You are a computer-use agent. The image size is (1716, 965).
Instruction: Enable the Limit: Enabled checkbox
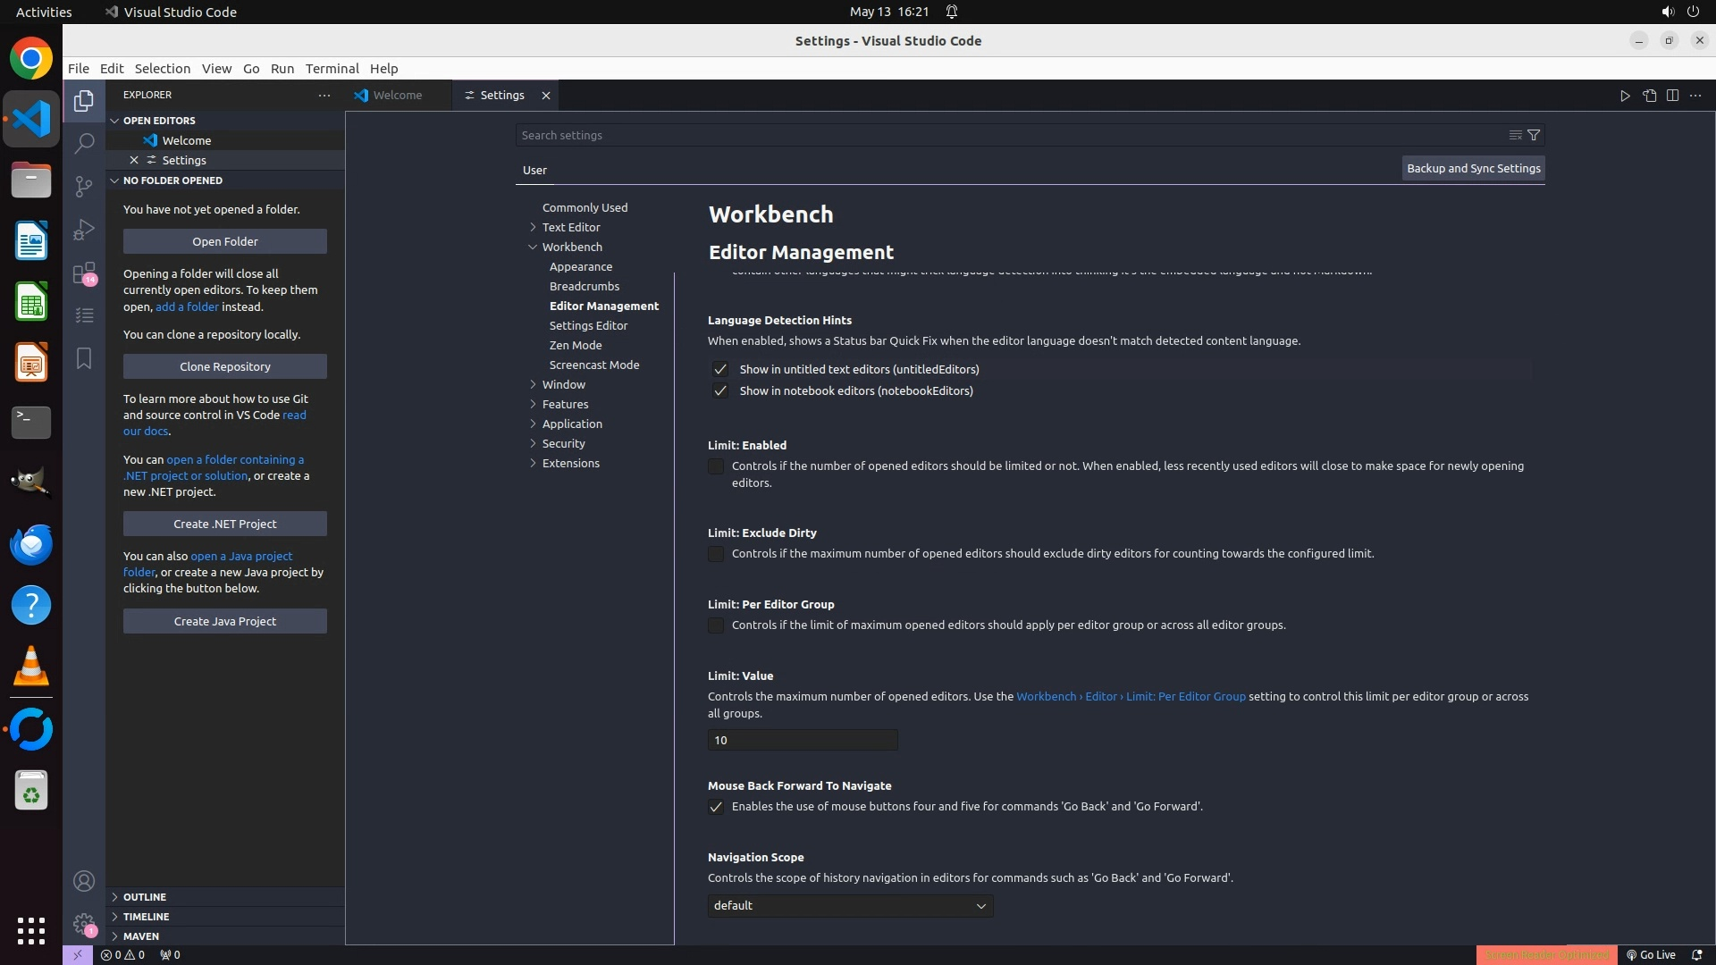click(x=716, y=466)
